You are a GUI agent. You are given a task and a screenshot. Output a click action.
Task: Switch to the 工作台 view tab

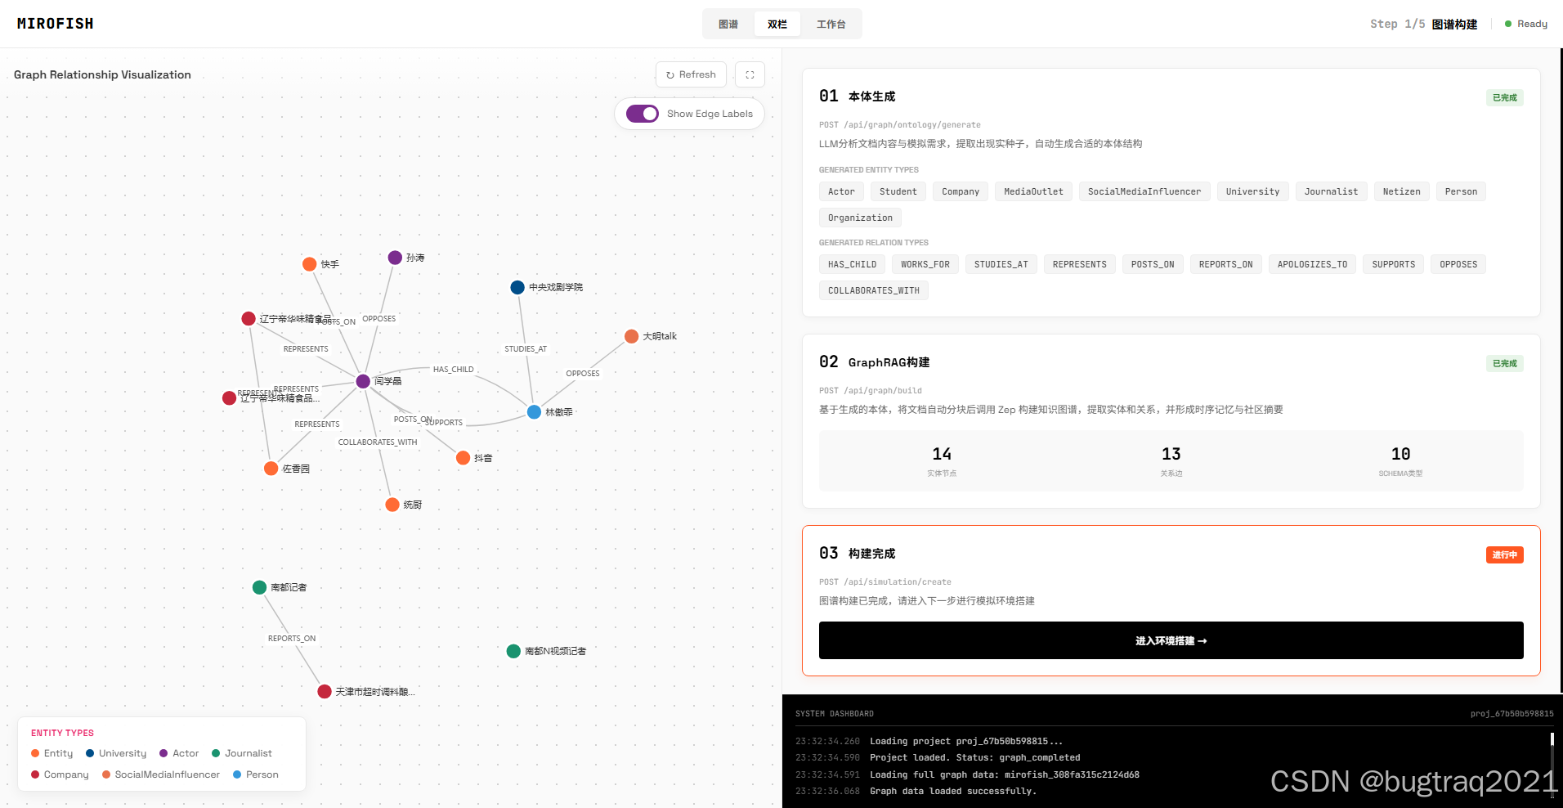point(831,25)
